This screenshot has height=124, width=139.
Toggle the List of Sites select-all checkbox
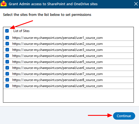click(7, 31)
